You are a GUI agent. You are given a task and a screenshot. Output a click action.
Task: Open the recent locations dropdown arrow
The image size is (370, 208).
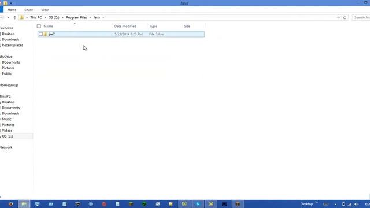pos(8,18)
